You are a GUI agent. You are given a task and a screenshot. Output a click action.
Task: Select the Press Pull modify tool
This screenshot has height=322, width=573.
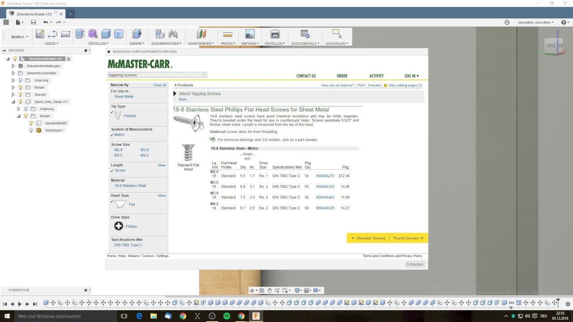[x=137, y=34]
